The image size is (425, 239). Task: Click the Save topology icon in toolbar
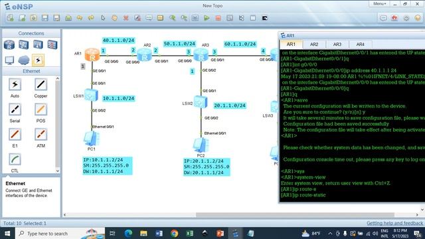pos(44,18)
